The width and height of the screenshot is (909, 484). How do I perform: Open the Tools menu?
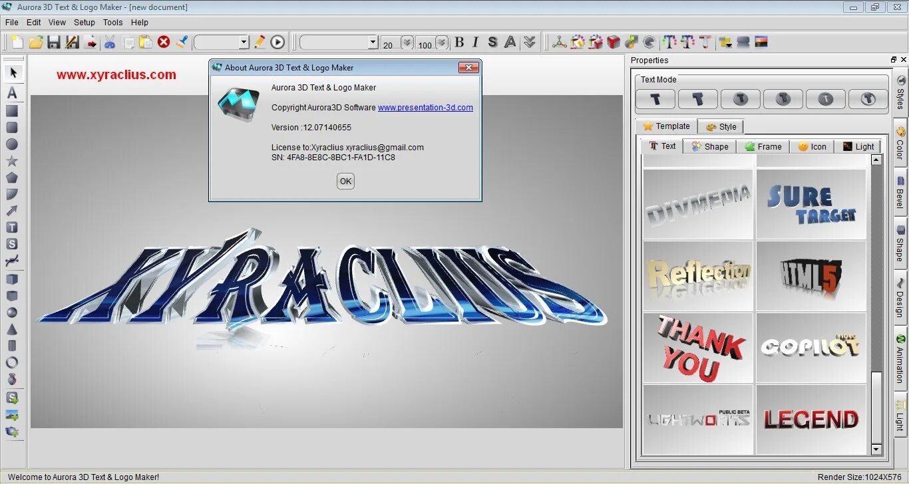coord(113,22)
